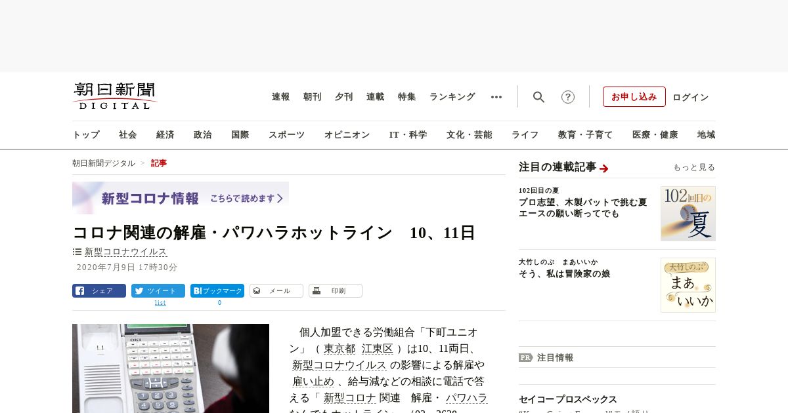Click the Asahi Shimbun Digital logo
788x413 pixels.
pos(115,96)
